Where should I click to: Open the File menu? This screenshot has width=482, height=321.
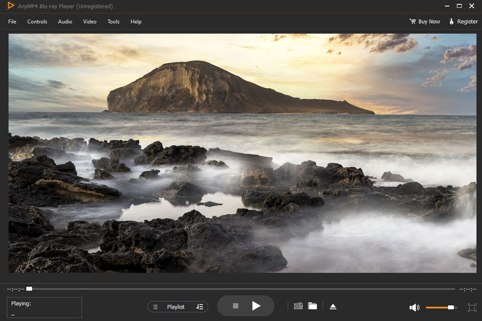[x=12, y=22]
